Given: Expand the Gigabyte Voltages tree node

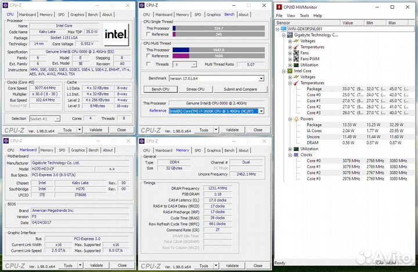Looking at the screenshot, I should pos(290,41).
